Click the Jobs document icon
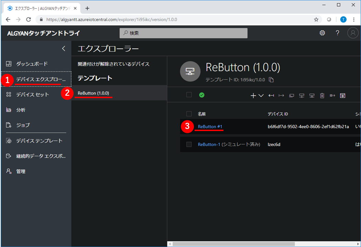361x247 pixels. click(9, 125)
